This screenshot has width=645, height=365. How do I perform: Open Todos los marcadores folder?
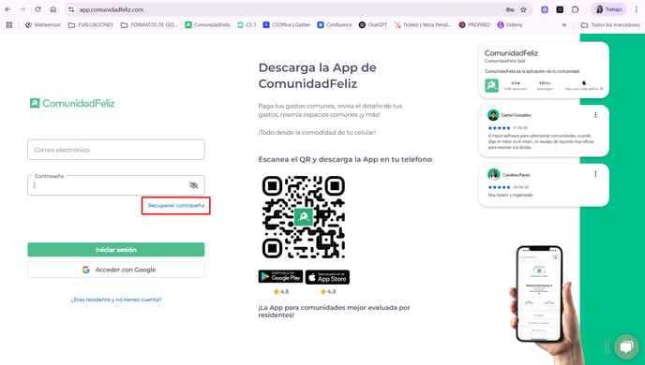pyautogui.click(x=610, y=24)
